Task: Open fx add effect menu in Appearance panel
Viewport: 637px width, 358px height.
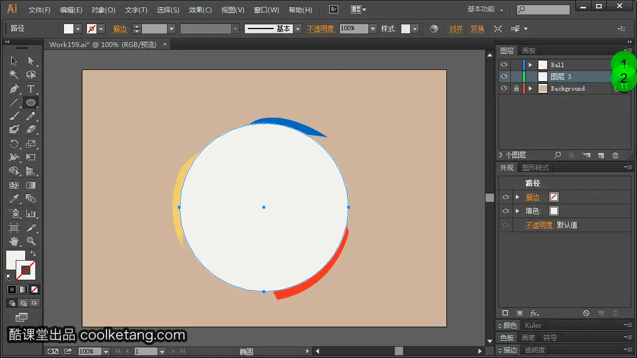Action: click(534, 313)
